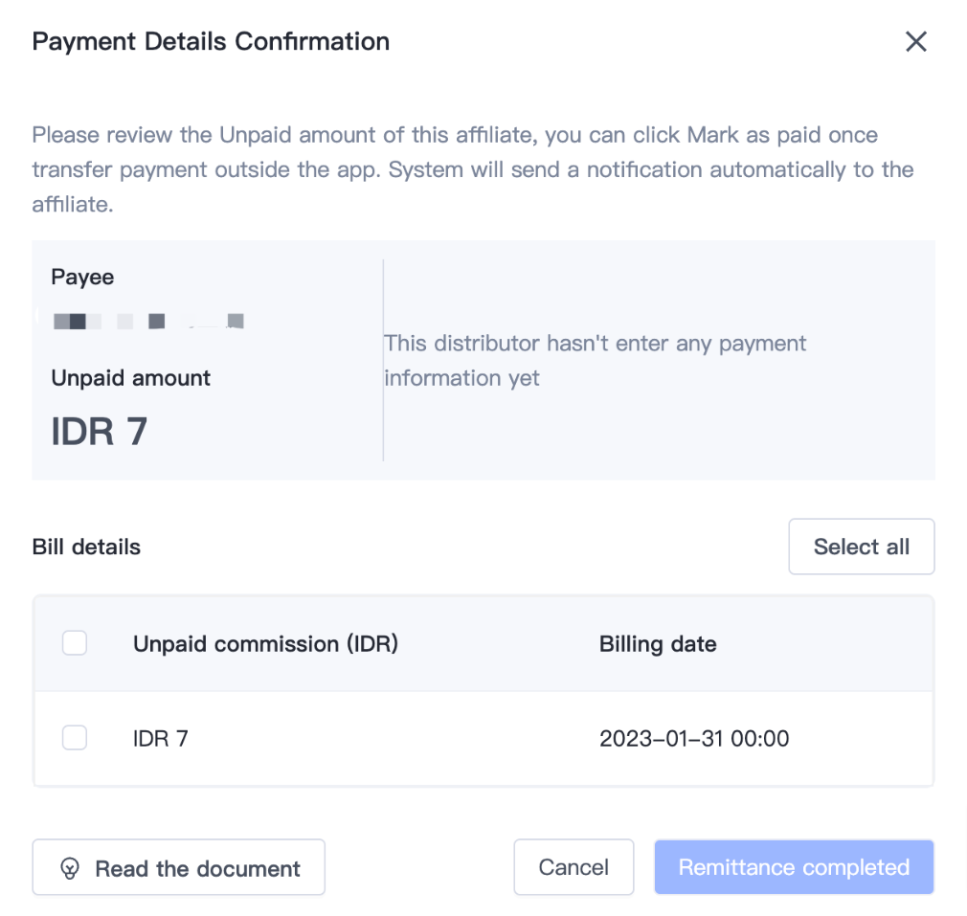The height and width of the screenshot is (916, 967).
Task: Click the Bill details section label
Action: click(x=86, y=547)
